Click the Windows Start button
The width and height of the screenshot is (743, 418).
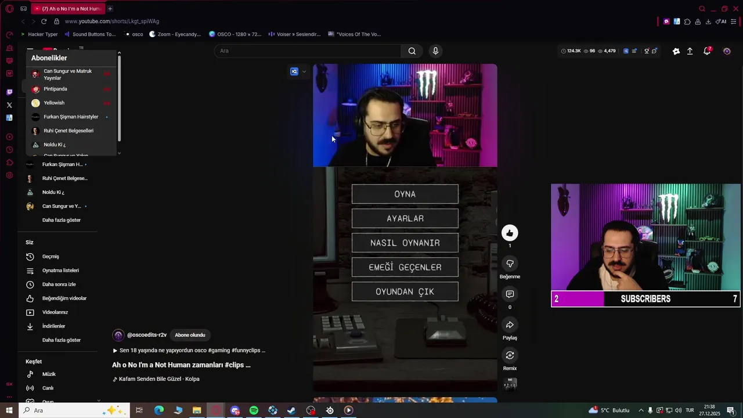[x=9, y=410]
